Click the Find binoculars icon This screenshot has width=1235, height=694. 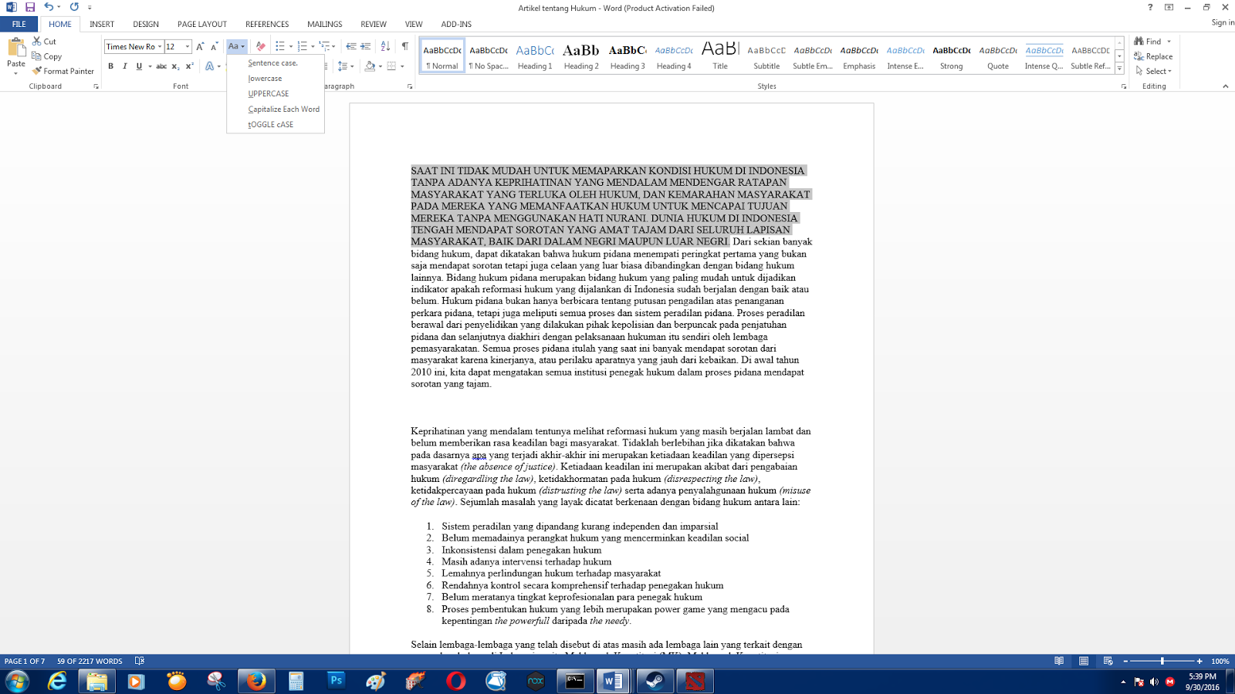[1139, 41]
